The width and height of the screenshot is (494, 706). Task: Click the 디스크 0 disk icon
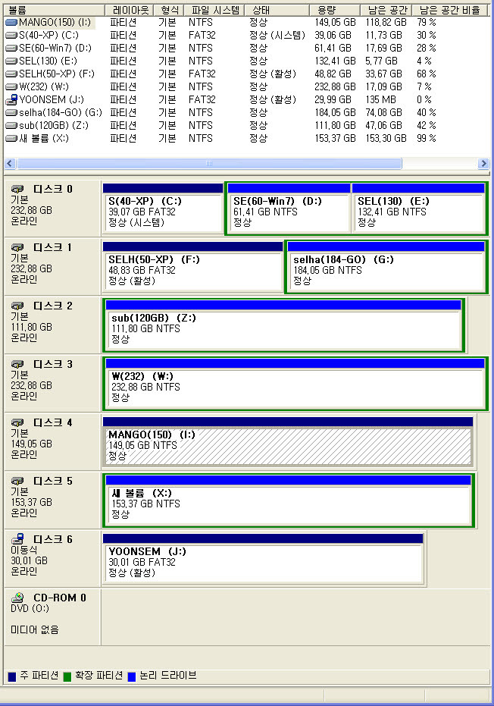coord(17,189)
